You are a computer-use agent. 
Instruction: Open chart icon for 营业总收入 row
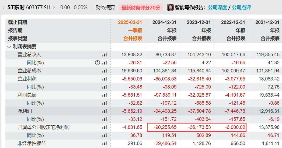[104, 55]
